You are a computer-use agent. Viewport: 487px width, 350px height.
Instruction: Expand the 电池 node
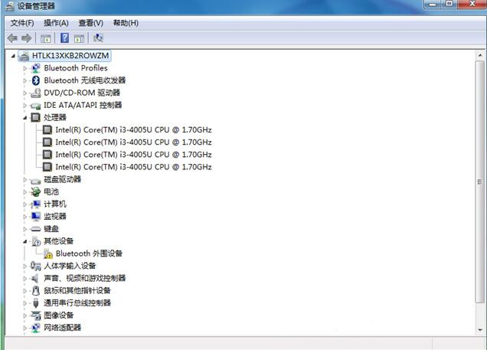[25, 192]
